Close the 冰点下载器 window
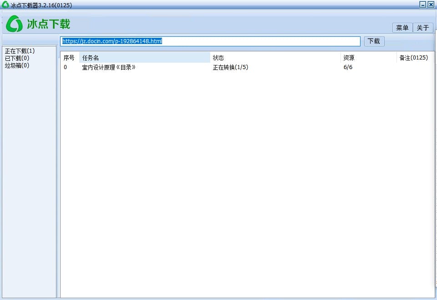Viewport: 437px width, 300px height. pos(431,5)
